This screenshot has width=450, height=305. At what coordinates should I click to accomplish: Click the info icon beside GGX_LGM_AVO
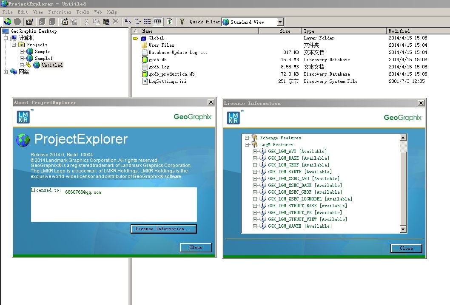tap(263, 151)
